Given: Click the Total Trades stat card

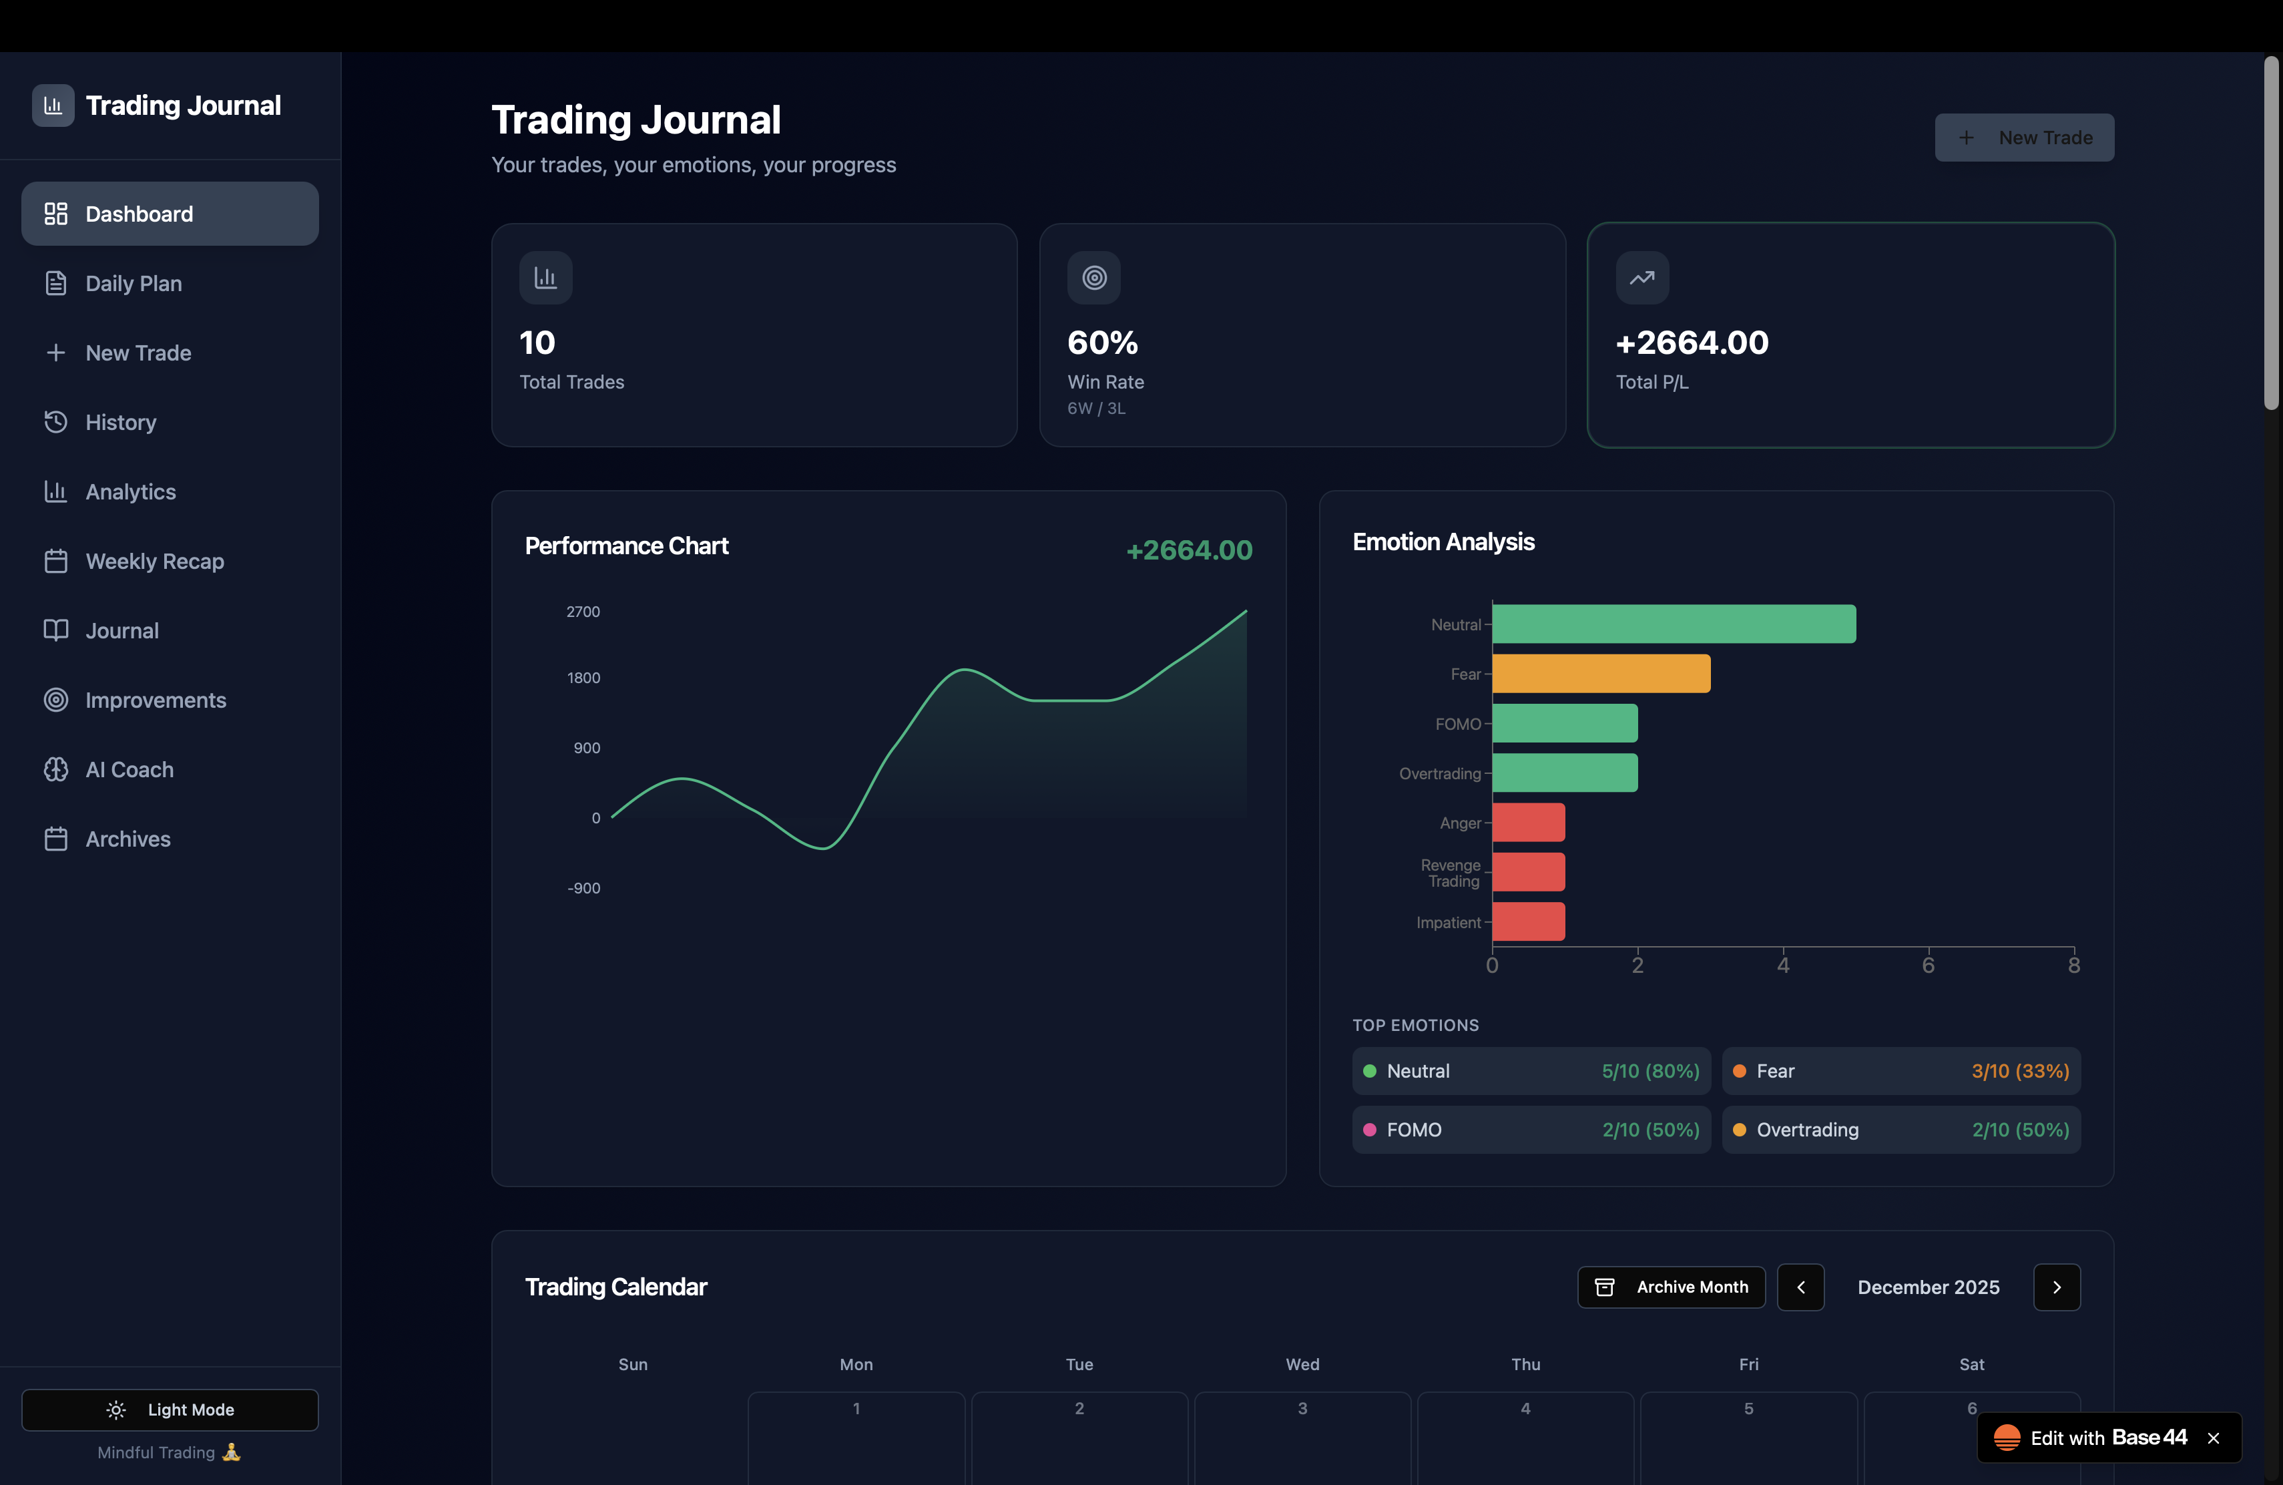Looking at the screenshot, I should pyautogui.click(x=754, y=335).
